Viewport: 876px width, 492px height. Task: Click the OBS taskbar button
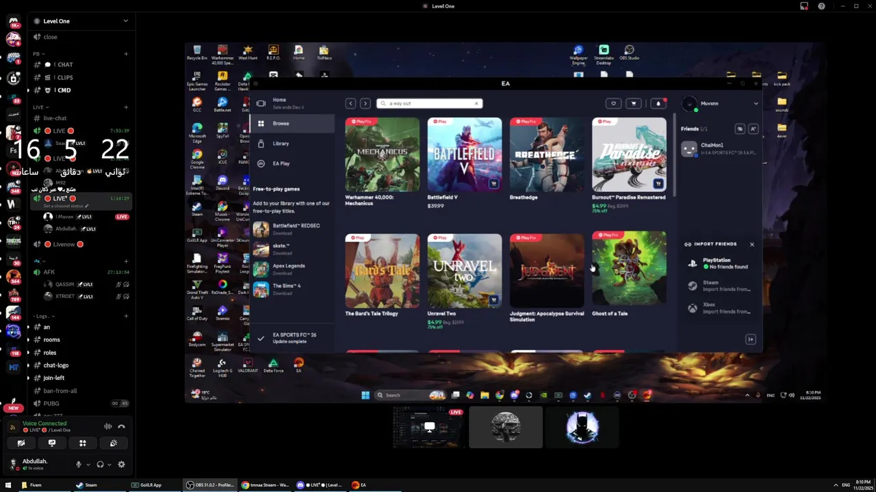pos(211,485)
